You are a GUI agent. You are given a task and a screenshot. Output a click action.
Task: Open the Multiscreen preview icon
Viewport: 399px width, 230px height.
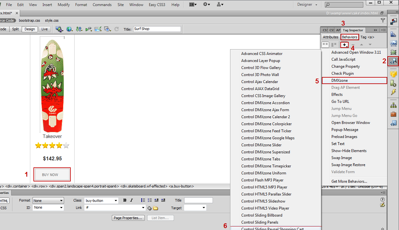[59, 29]
